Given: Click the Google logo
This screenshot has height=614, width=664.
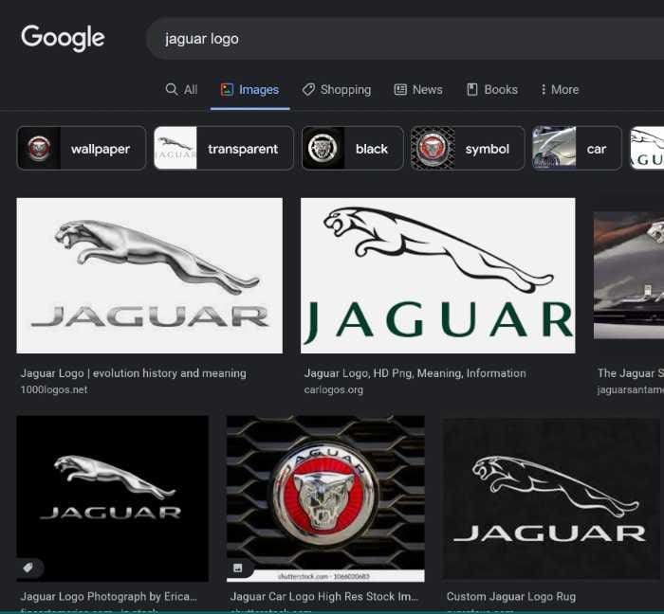Looking at the screenshot, I should (63, 38).
